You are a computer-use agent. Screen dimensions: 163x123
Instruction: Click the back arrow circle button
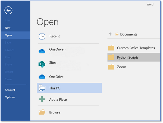tap(8, 10)
